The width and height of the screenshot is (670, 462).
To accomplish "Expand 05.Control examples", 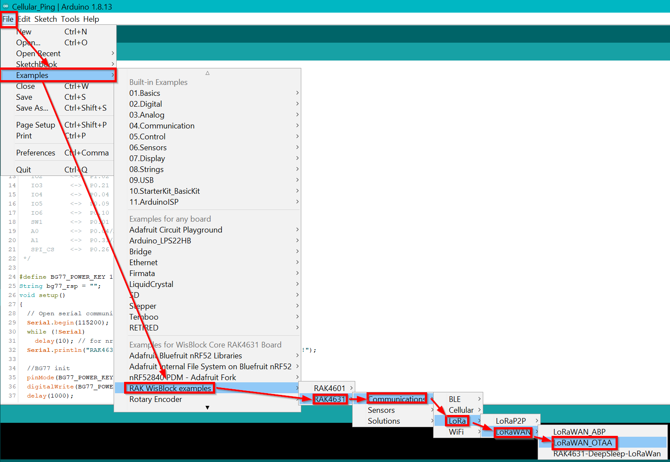I will [x=208, y=137].
